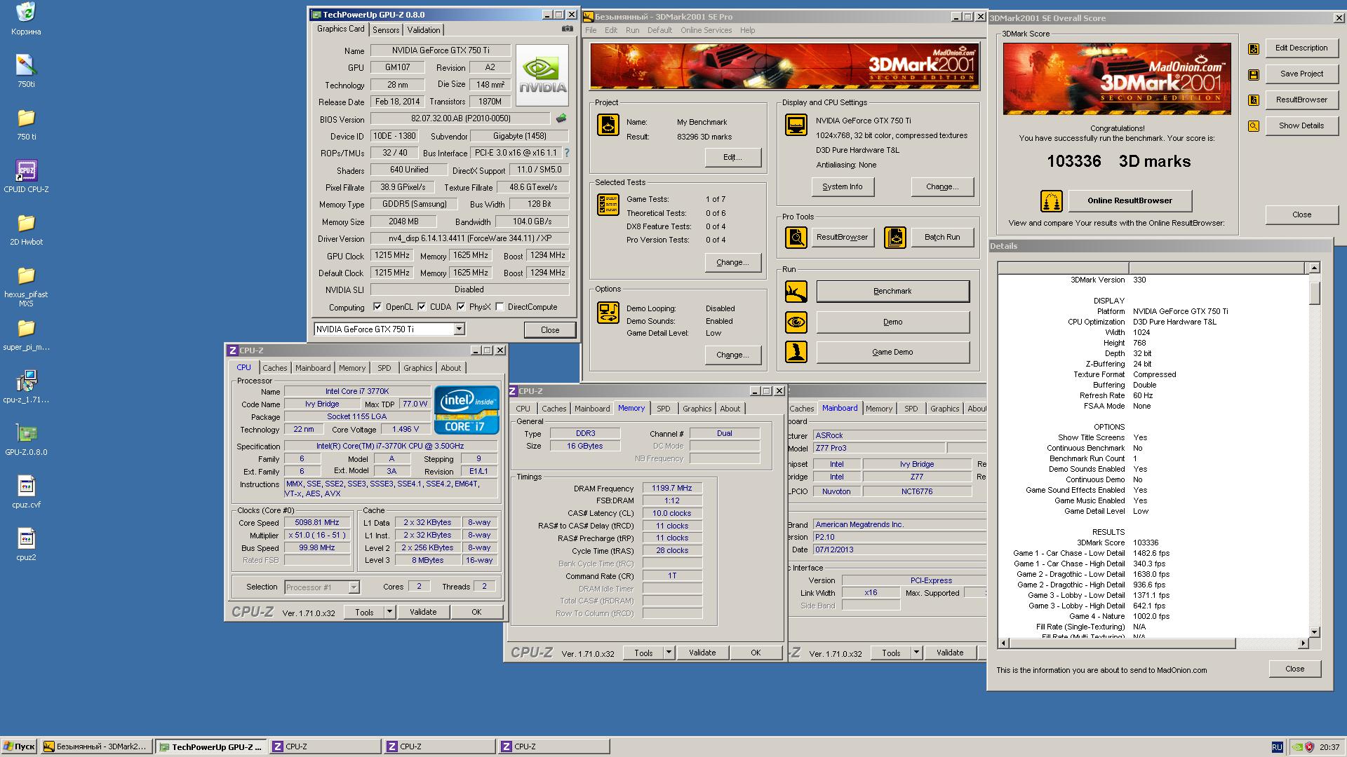Click the Show Details magnifier icon
This screenshot has height=757, width=1347.
pos(1253,127)
